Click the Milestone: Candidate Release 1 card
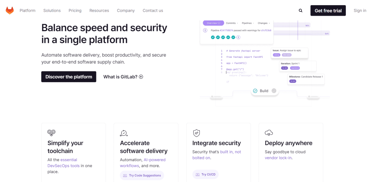Image resolution: width=374 pixels, height=182 pixels. coord(306,79)
